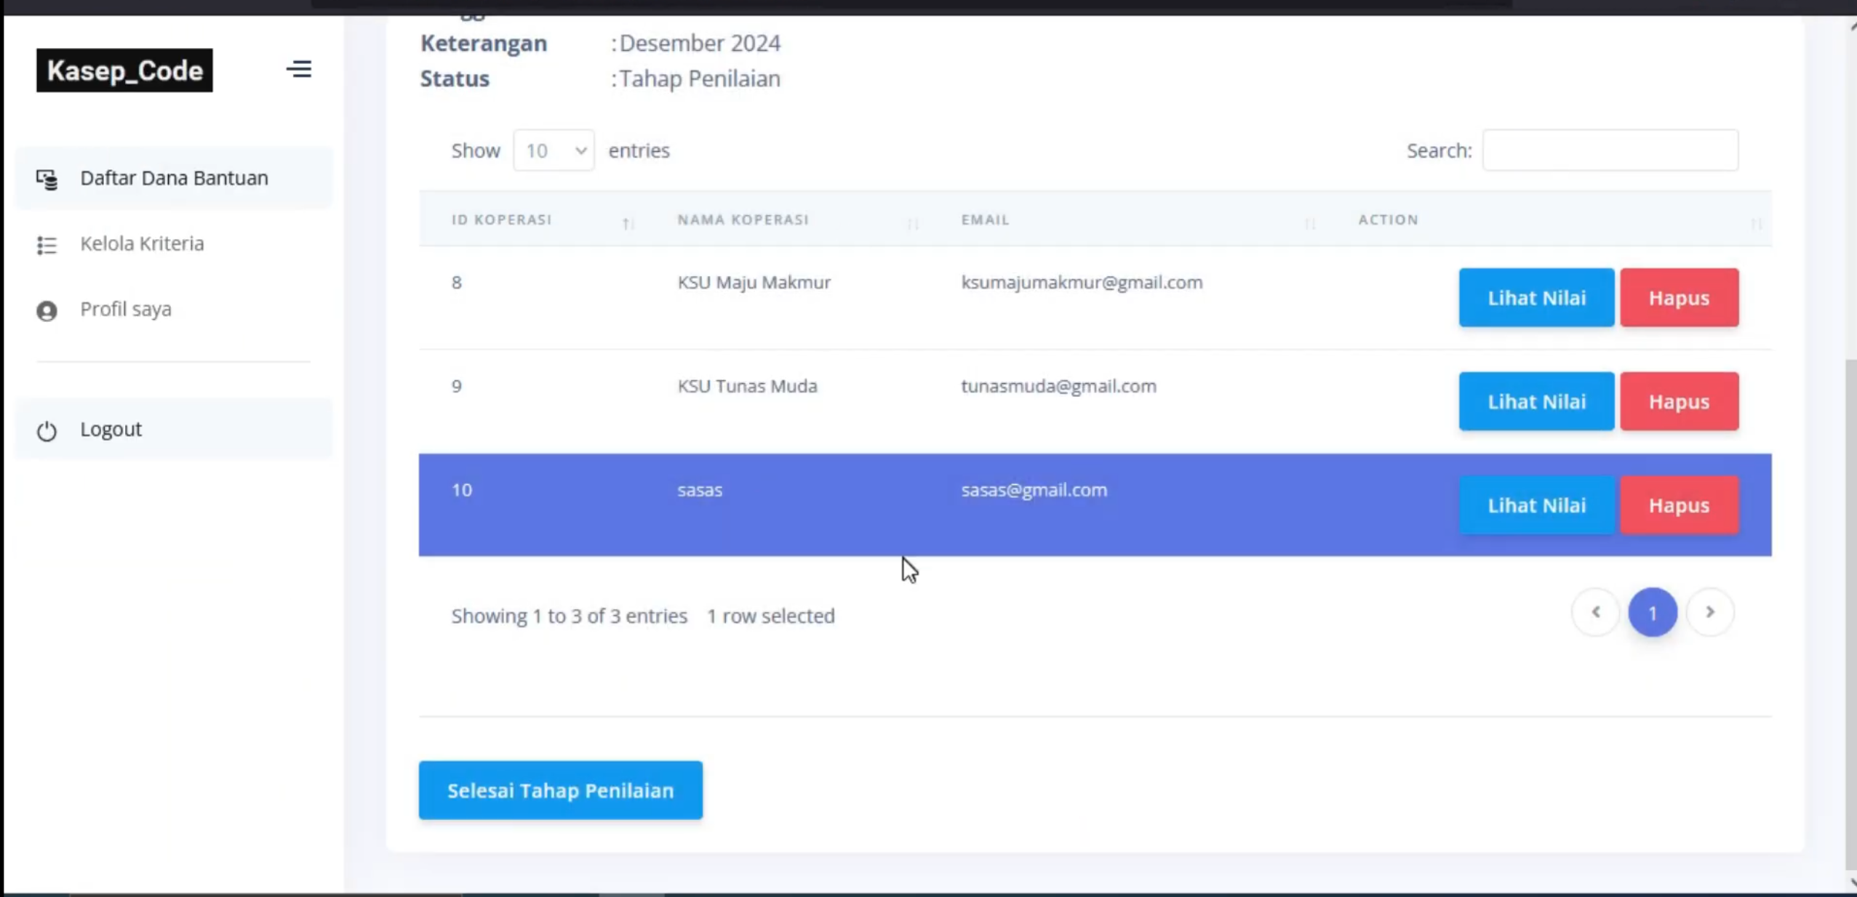
Task: Click the page vertical scrollbar
Action: tap(1850, 614)
